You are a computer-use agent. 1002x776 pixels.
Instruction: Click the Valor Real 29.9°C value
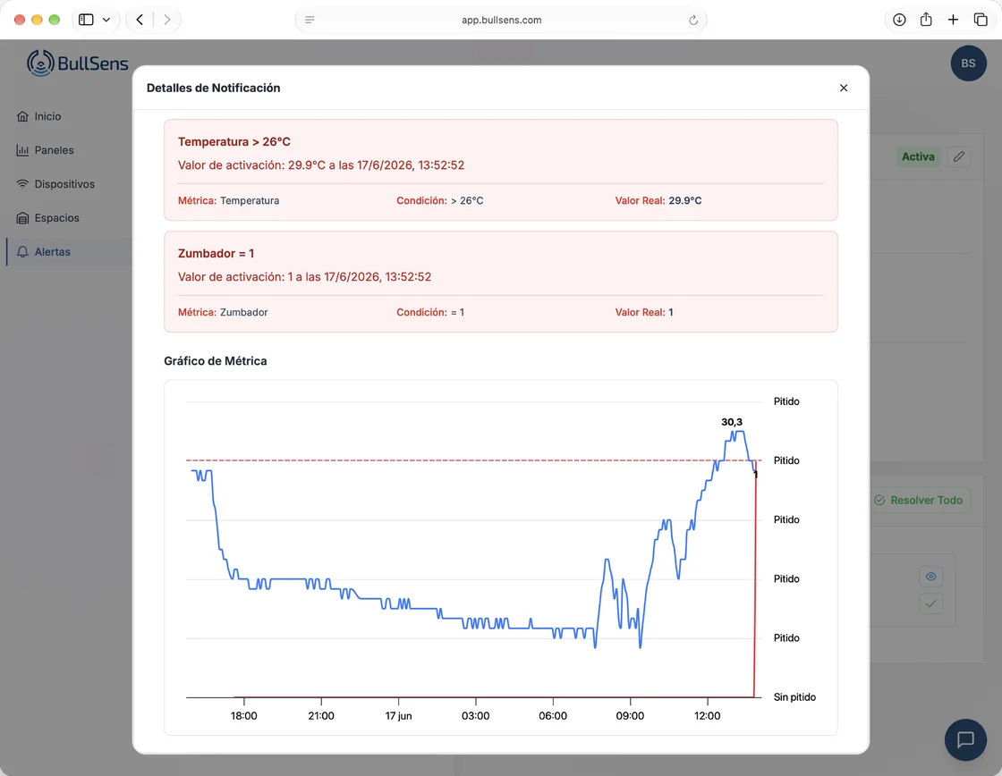(685, 200)
